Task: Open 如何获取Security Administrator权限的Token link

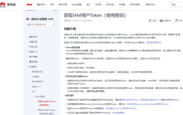Action: tap(147, 104)
